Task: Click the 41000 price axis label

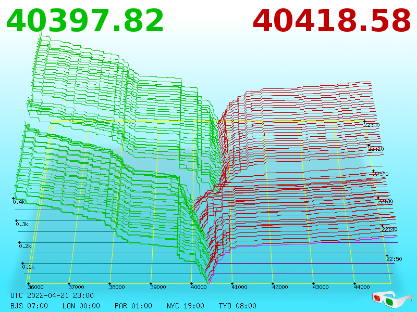Action: (x=239, y=287)
